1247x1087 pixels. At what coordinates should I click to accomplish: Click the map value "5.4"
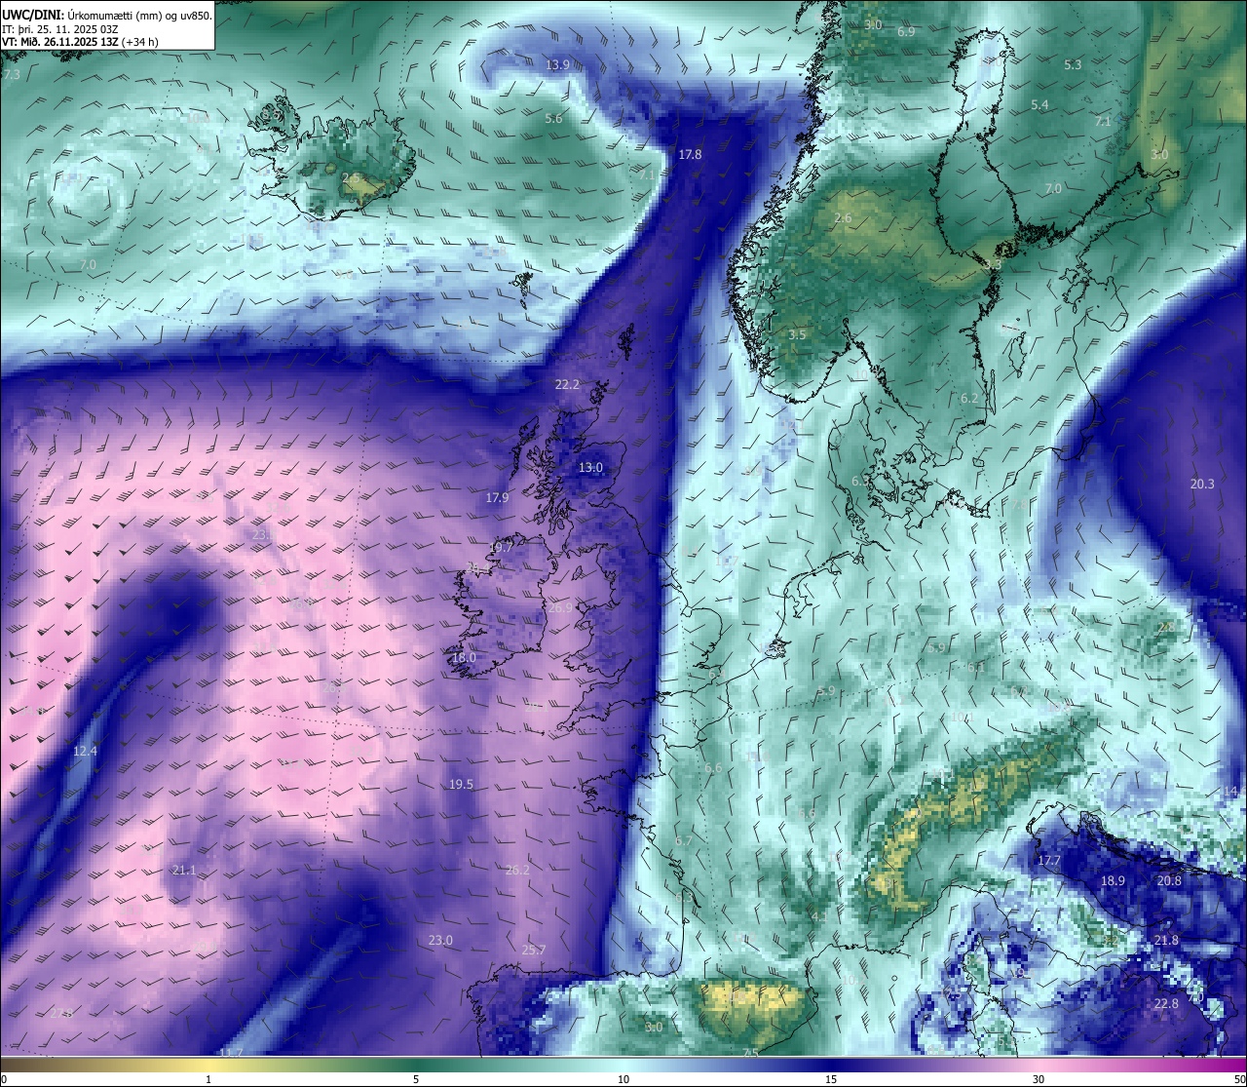(1039, 104)
